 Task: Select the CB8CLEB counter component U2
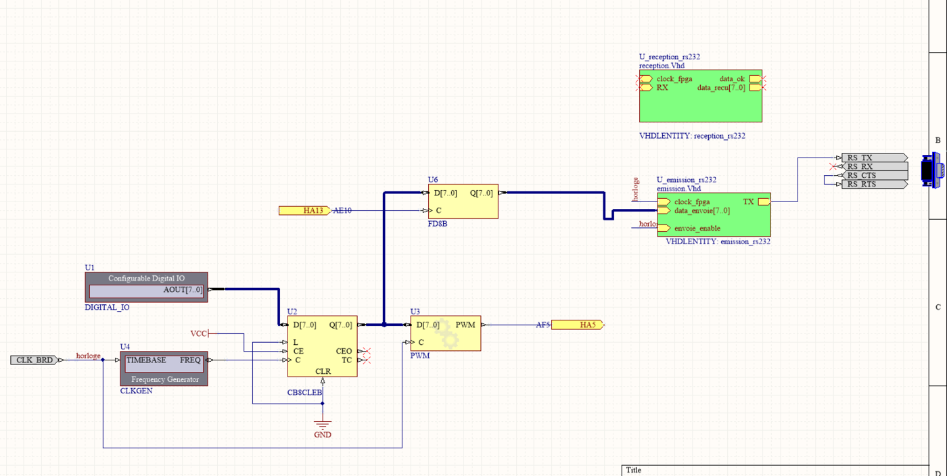coord(322,346)
